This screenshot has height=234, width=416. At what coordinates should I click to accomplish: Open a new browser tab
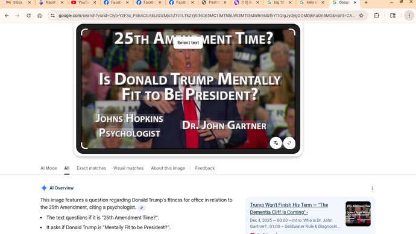(366, 2)
